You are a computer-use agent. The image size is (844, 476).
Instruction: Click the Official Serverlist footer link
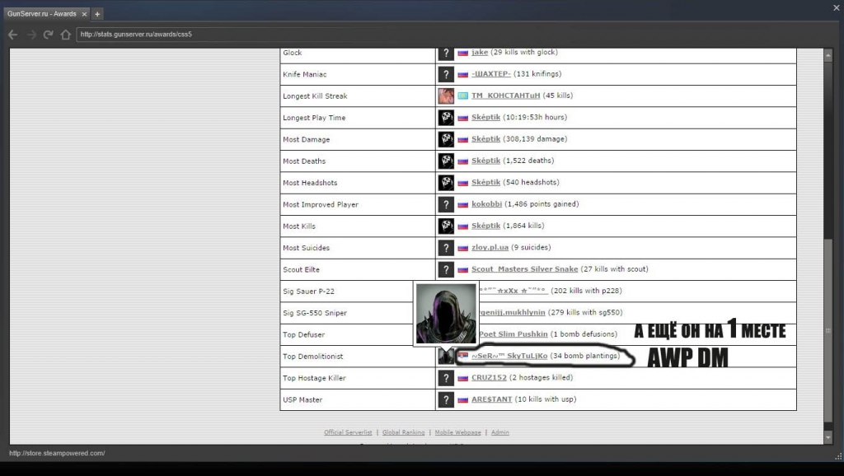point(347,432)
